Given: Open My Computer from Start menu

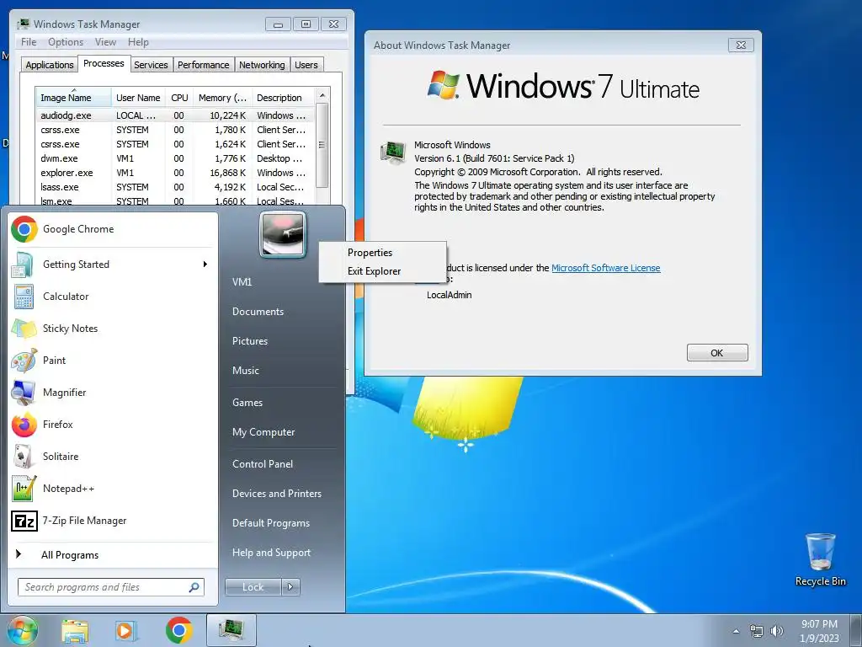Looking at the screenshot, I should (263, 432).
